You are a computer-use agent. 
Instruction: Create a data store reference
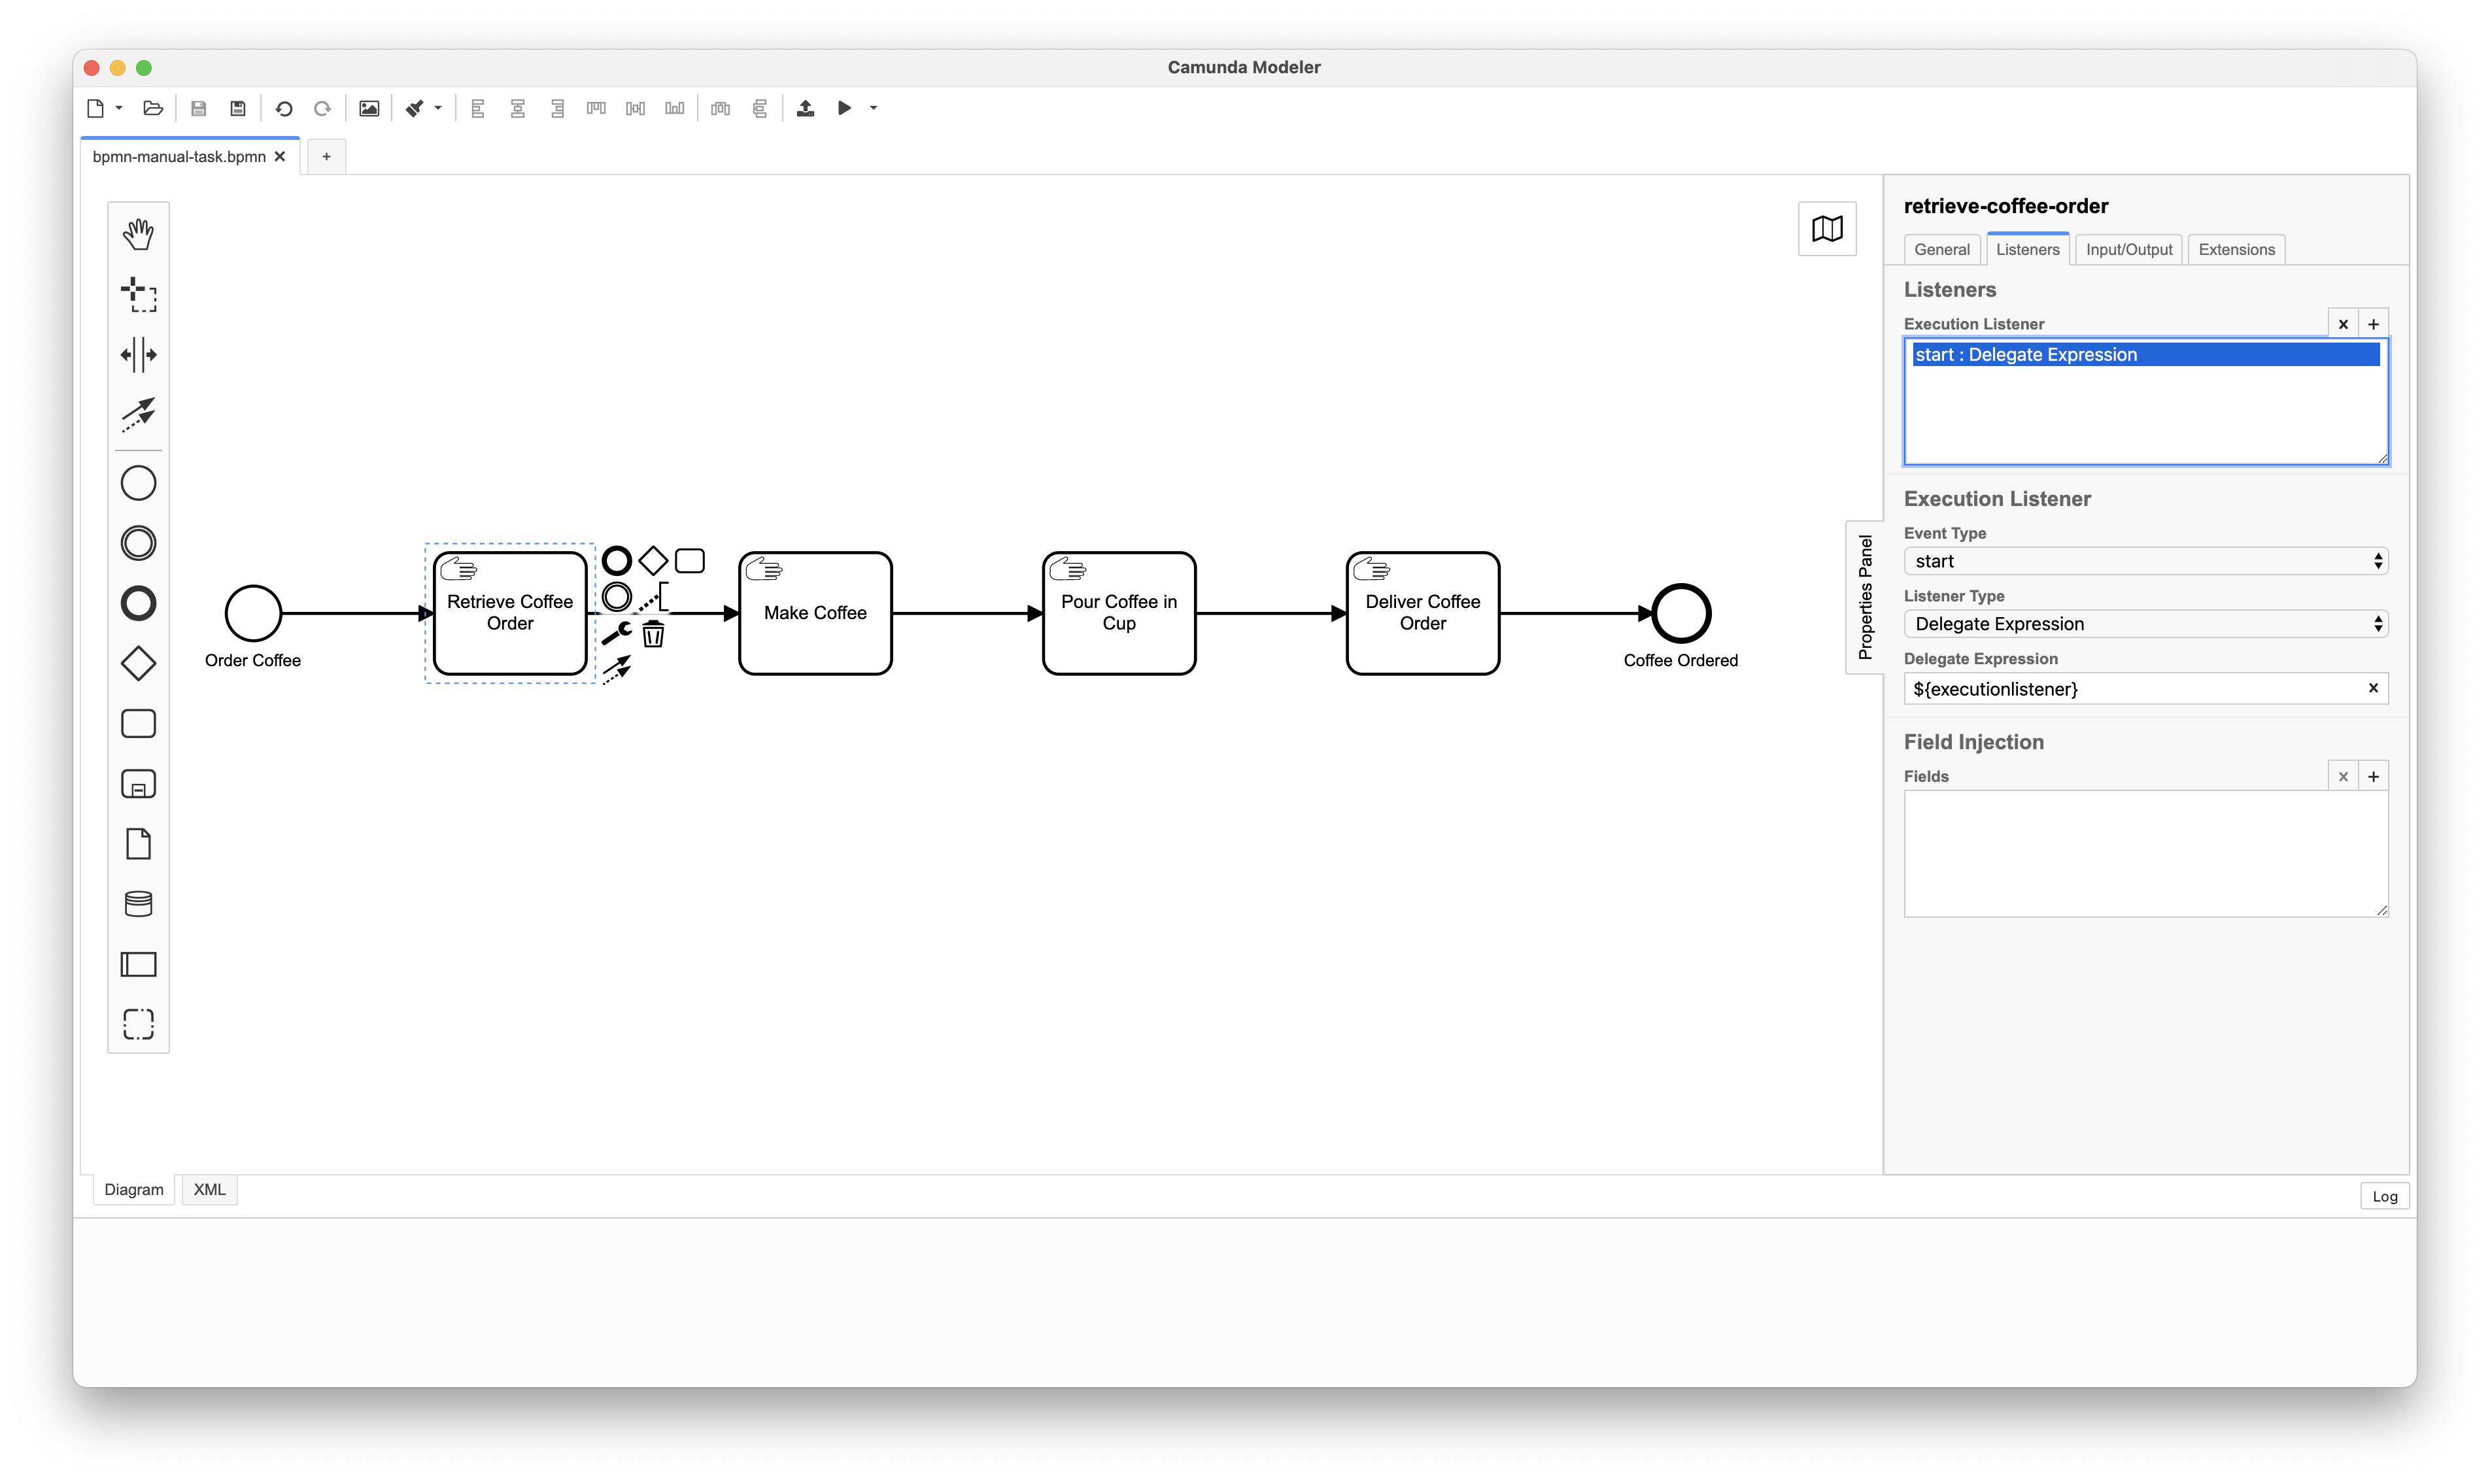(138, 904)
